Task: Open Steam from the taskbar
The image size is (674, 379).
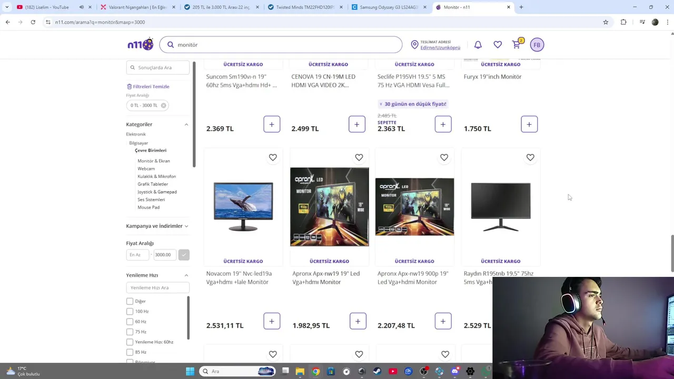Action: [377, 371]
